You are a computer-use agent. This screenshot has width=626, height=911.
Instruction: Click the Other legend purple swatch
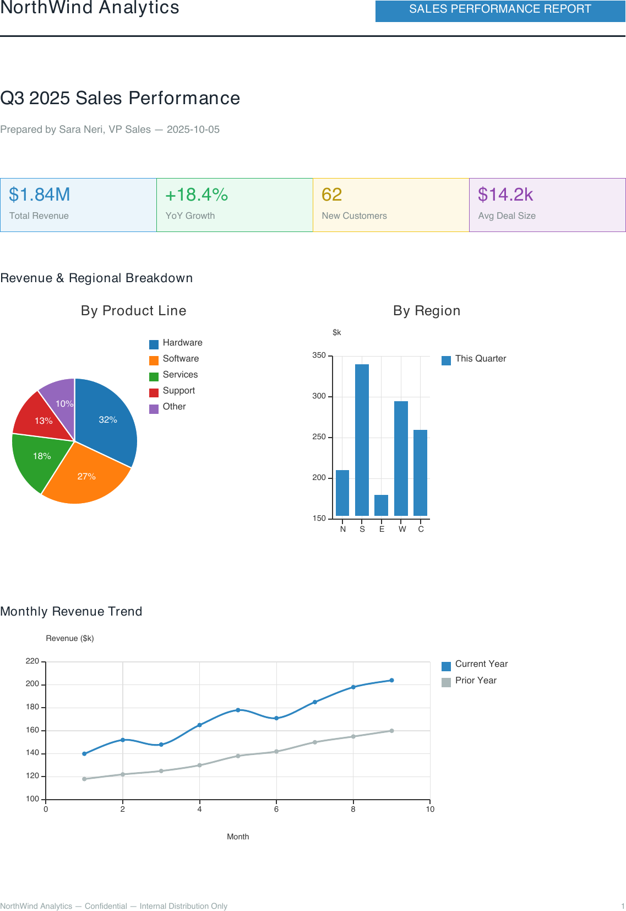(x=154, y=408)
